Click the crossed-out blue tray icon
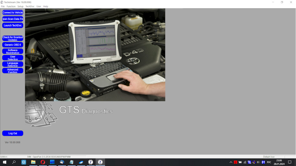Screen dimensions: 296x166 pos(254,162)
